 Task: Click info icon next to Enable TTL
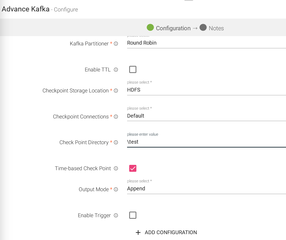116,70
